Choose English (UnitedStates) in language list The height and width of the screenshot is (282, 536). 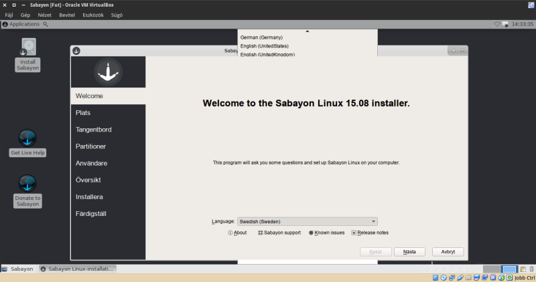coord(264,46)
